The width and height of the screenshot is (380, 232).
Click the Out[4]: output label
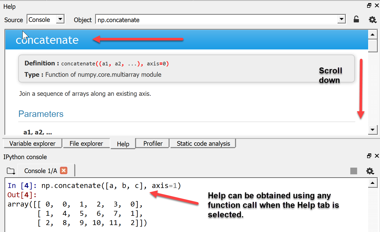22,195
